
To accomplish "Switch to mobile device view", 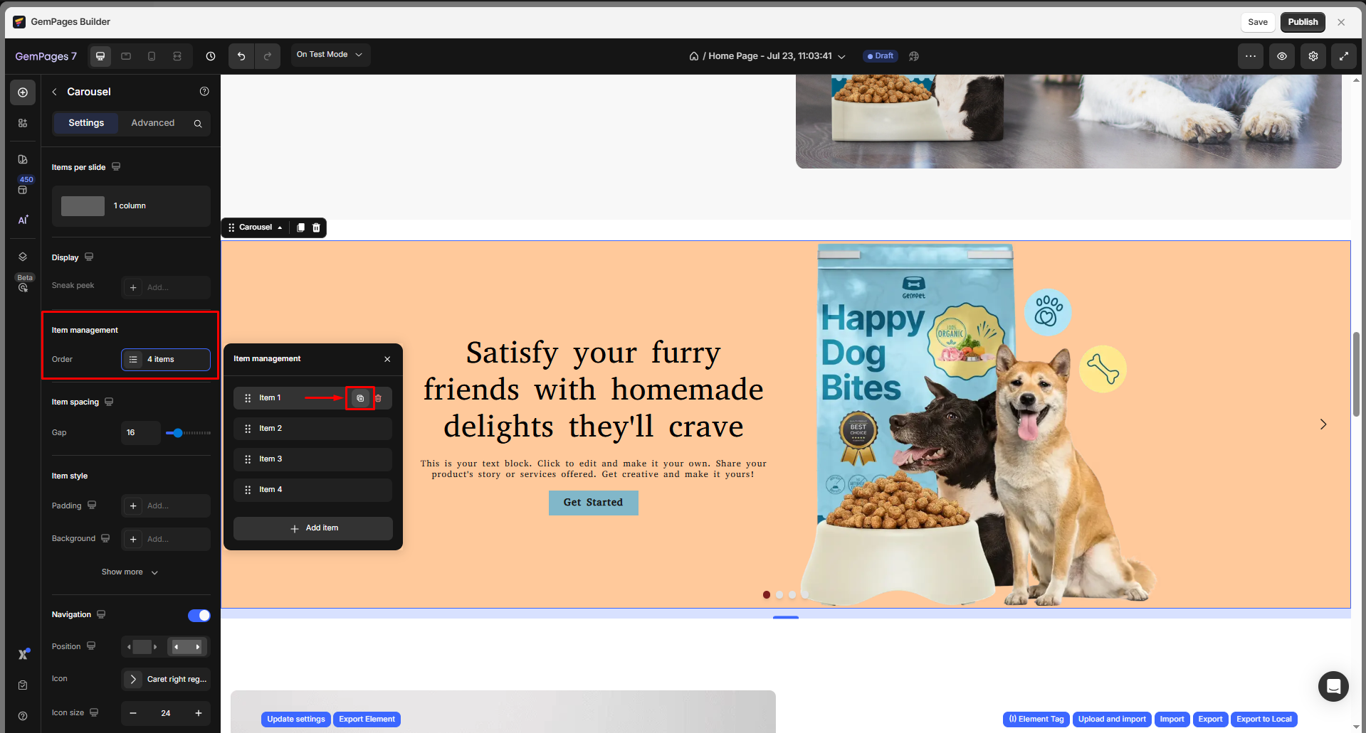I will click(x=152, y=56).
